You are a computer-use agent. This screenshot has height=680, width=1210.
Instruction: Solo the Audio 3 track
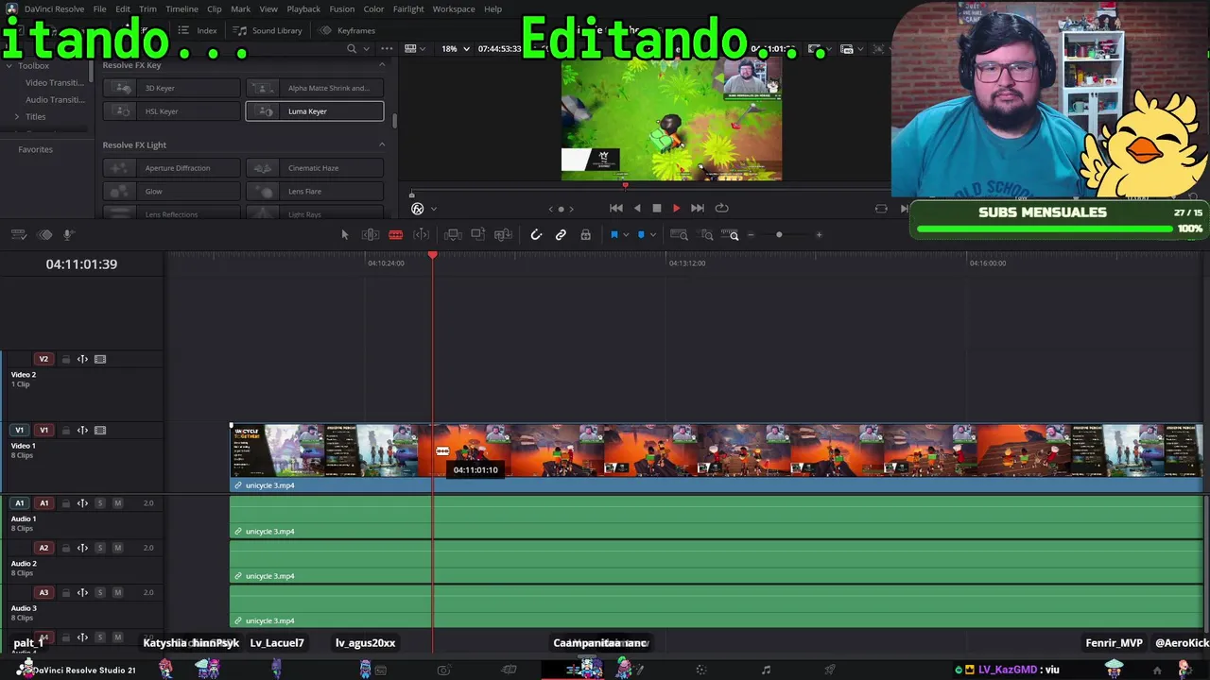[99, 593]
